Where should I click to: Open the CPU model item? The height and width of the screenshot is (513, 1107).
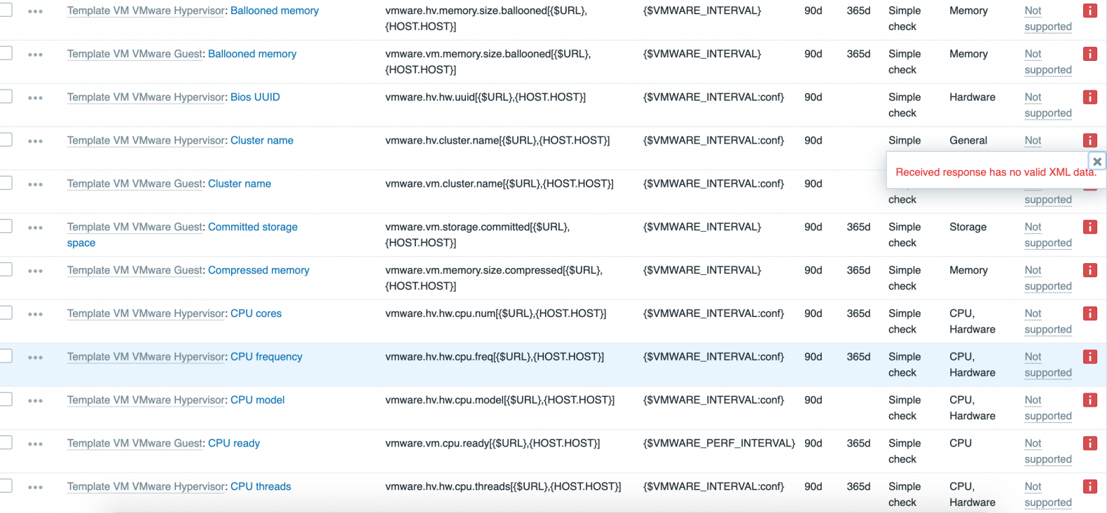pos(258,400)
